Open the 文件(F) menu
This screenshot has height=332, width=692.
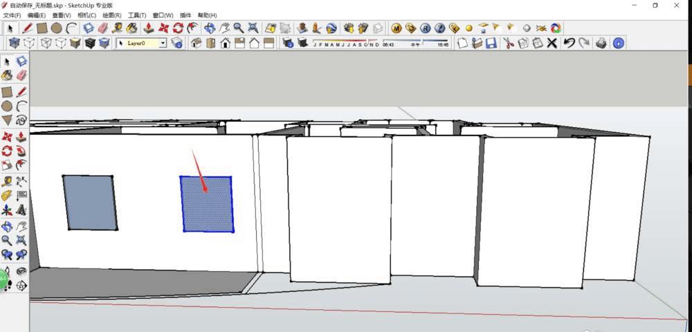point(12,15)
